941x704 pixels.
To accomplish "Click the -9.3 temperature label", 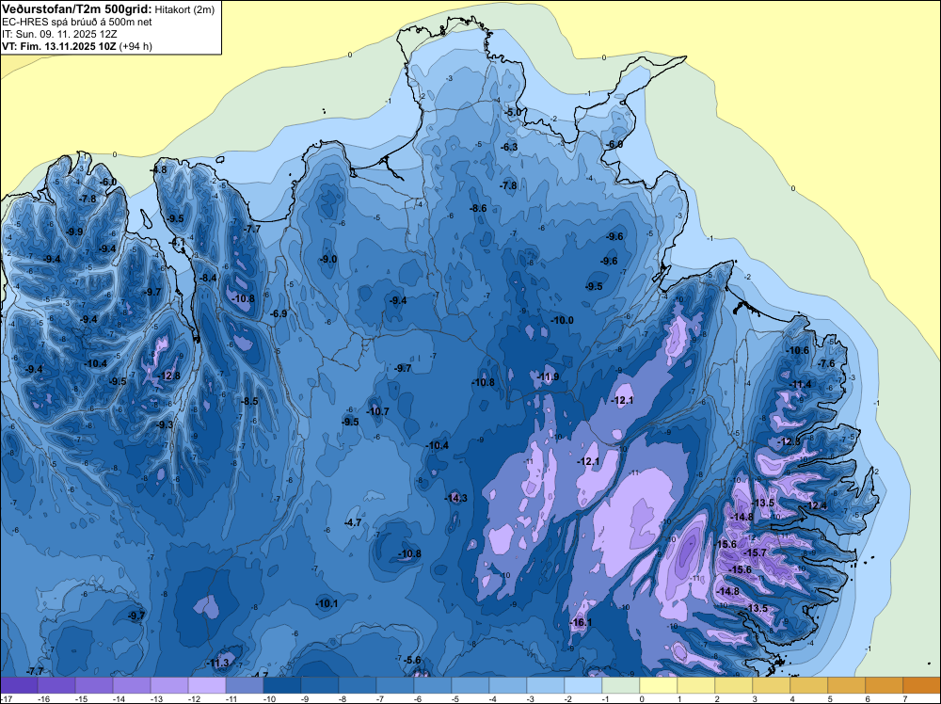I will [165, 424].
